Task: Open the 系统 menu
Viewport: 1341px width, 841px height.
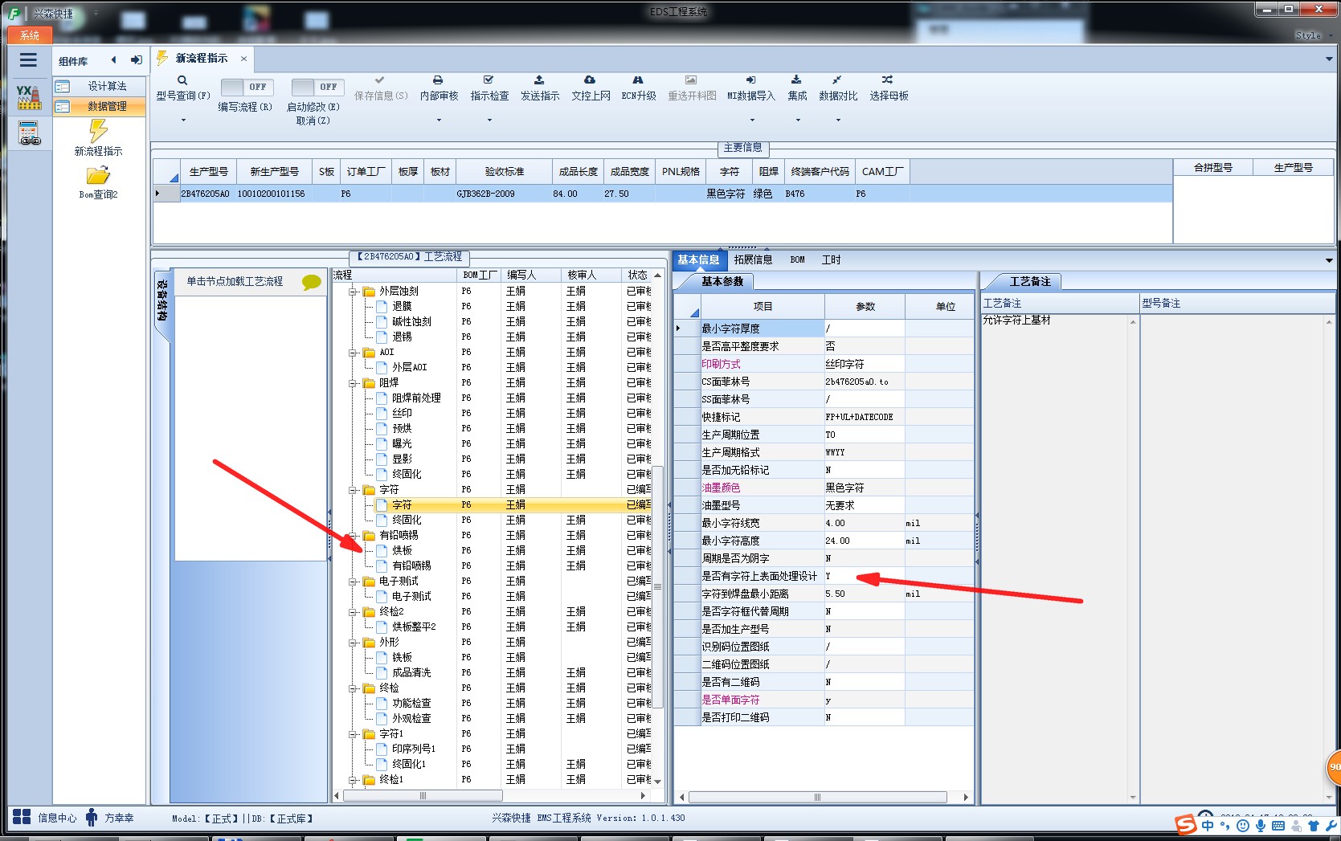Action: 30,35
